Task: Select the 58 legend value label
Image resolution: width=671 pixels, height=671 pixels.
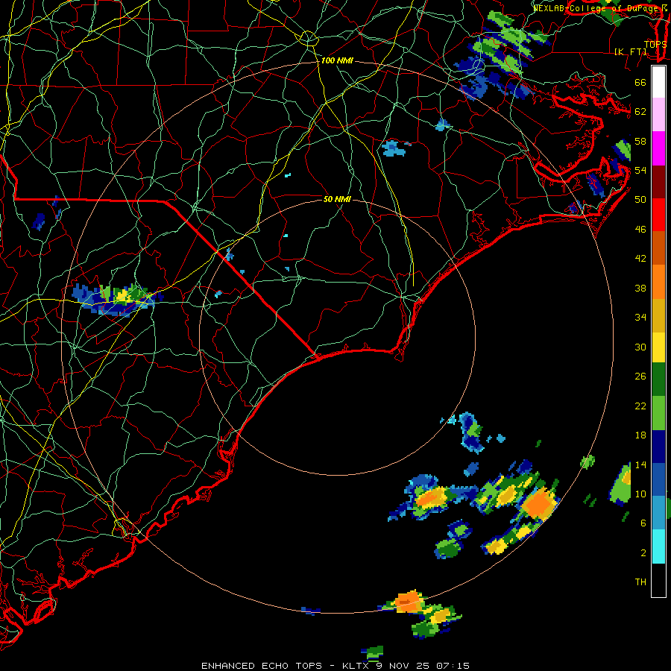Action: (640, 141)
